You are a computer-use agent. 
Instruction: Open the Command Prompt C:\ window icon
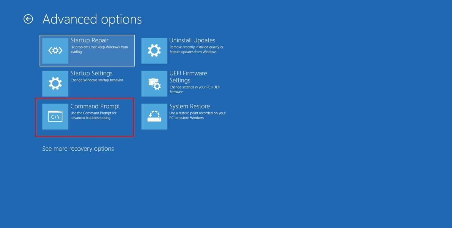tap(55, 116)
